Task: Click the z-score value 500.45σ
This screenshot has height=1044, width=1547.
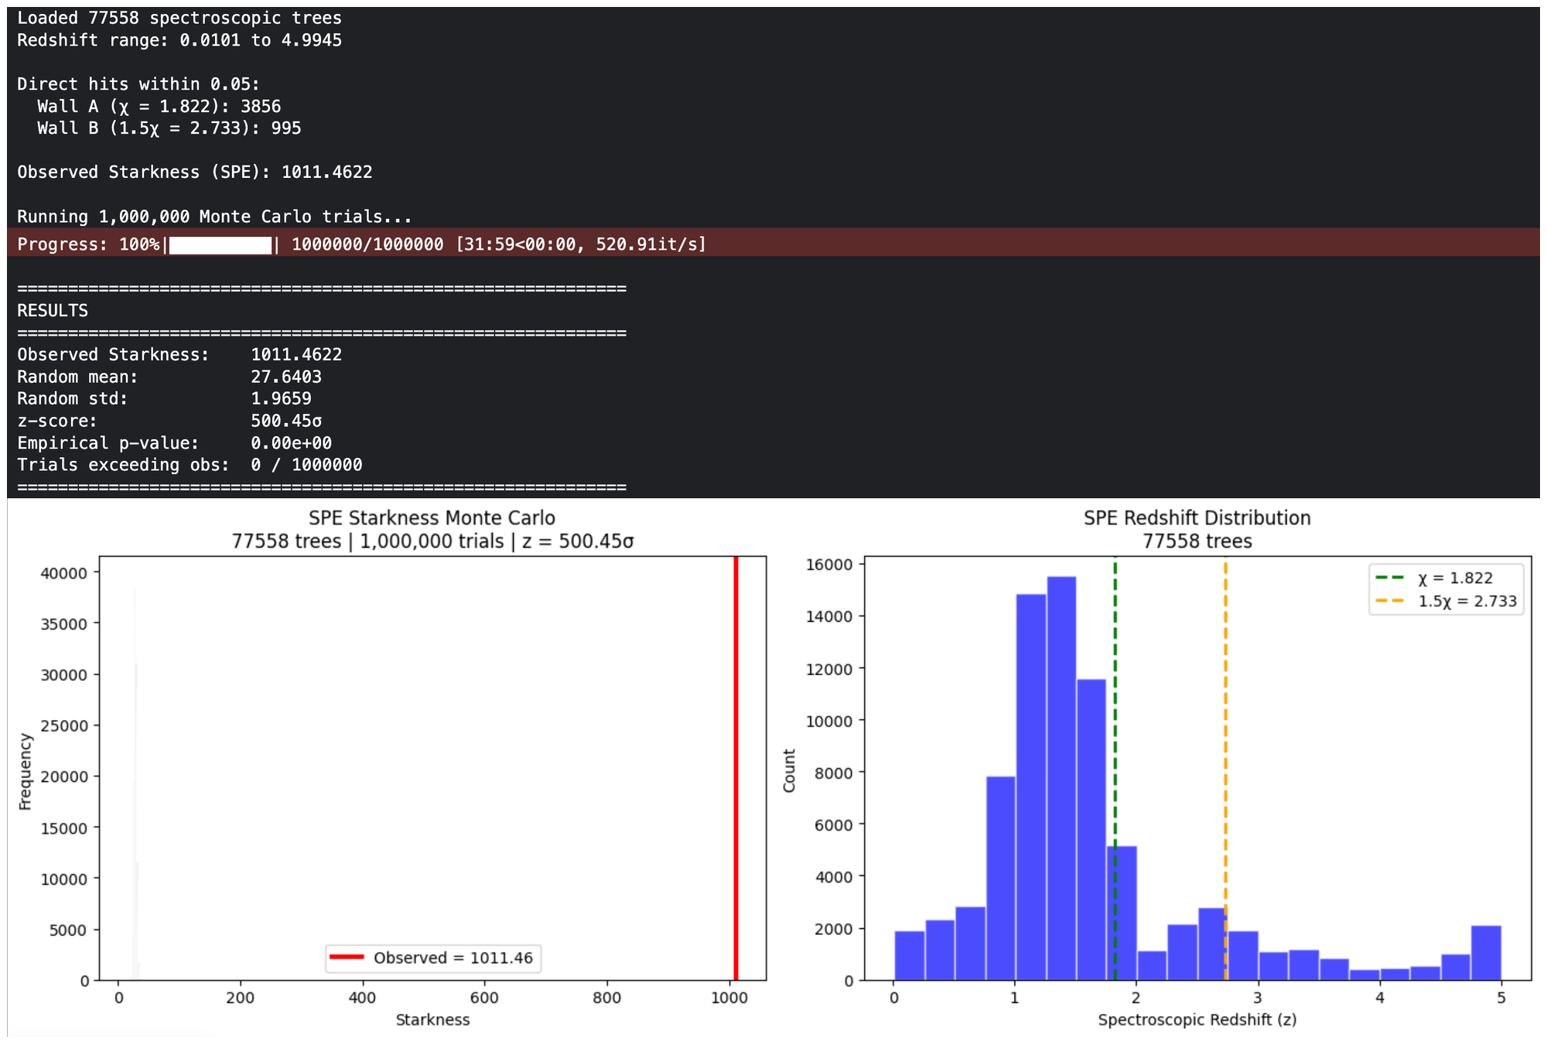Action: click(286, 421)
